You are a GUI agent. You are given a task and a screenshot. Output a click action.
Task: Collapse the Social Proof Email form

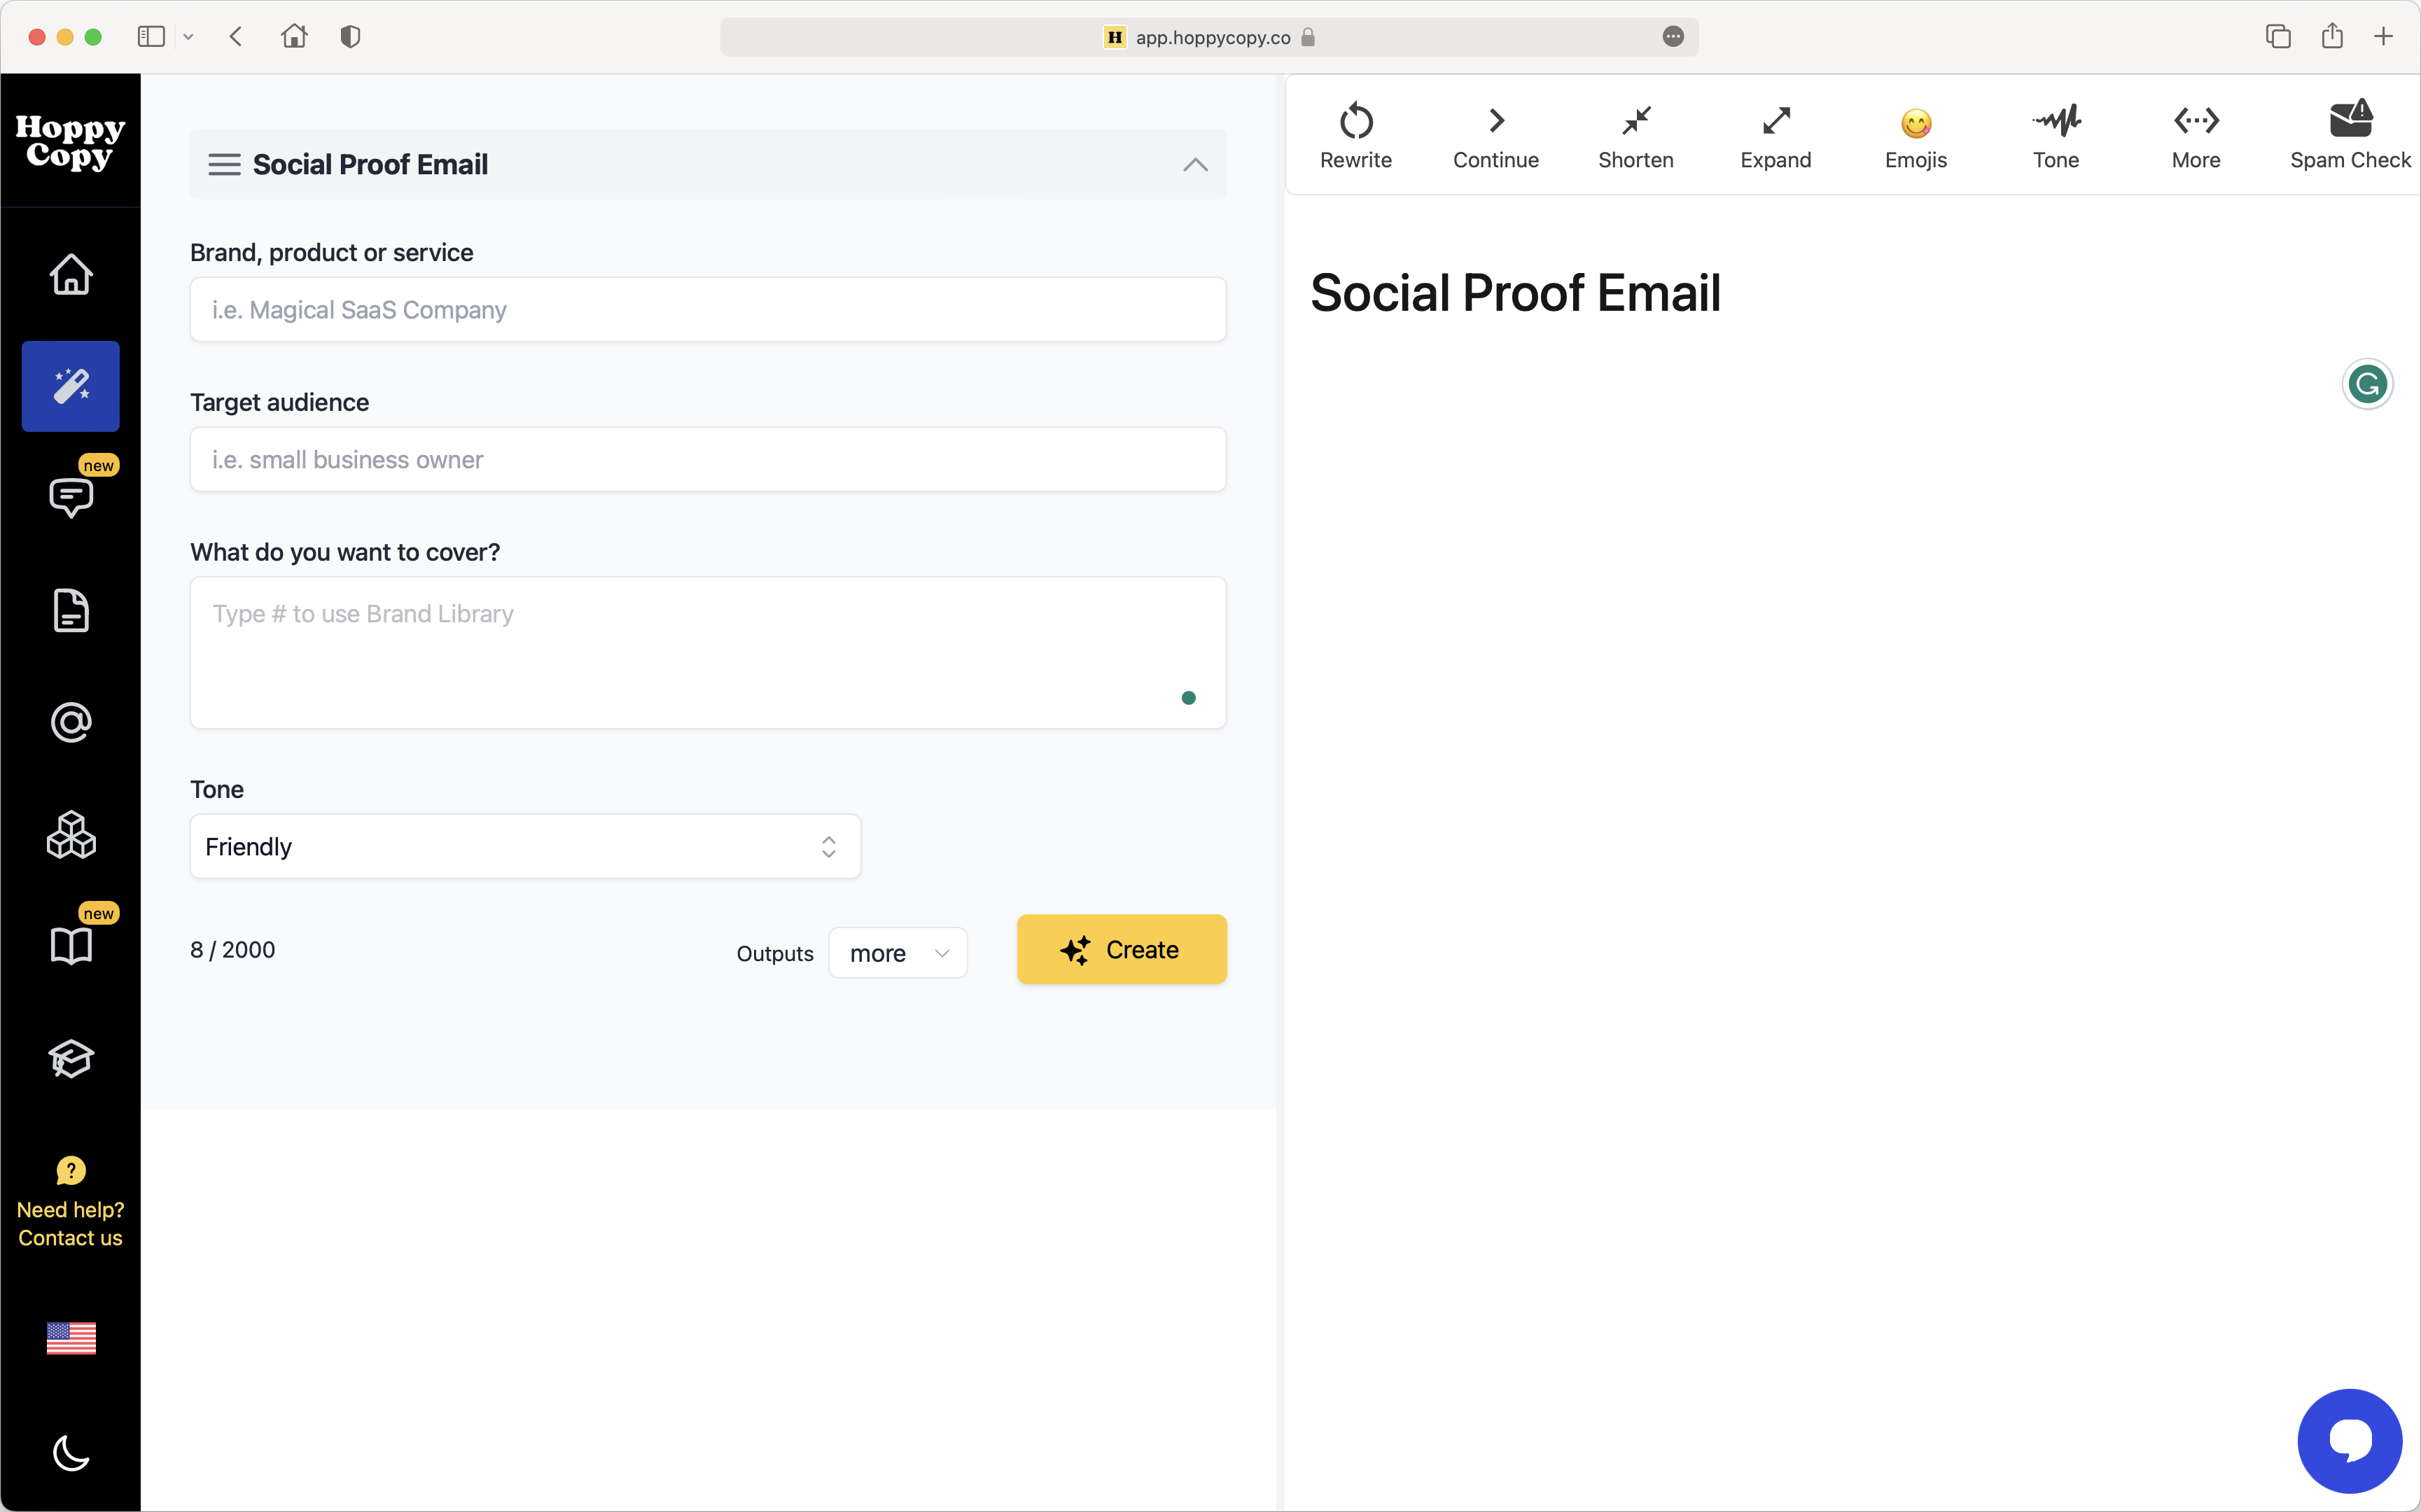tap(1194, 164)
